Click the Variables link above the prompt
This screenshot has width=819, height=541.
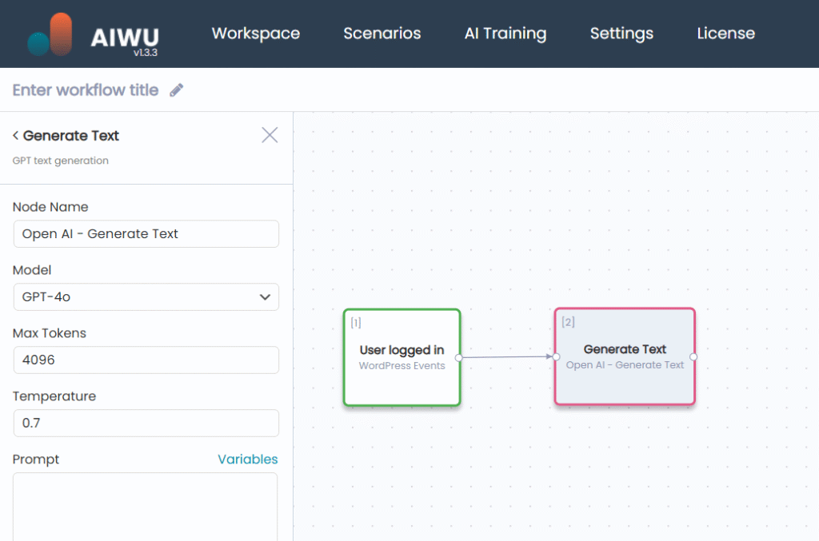coord(248,459)
